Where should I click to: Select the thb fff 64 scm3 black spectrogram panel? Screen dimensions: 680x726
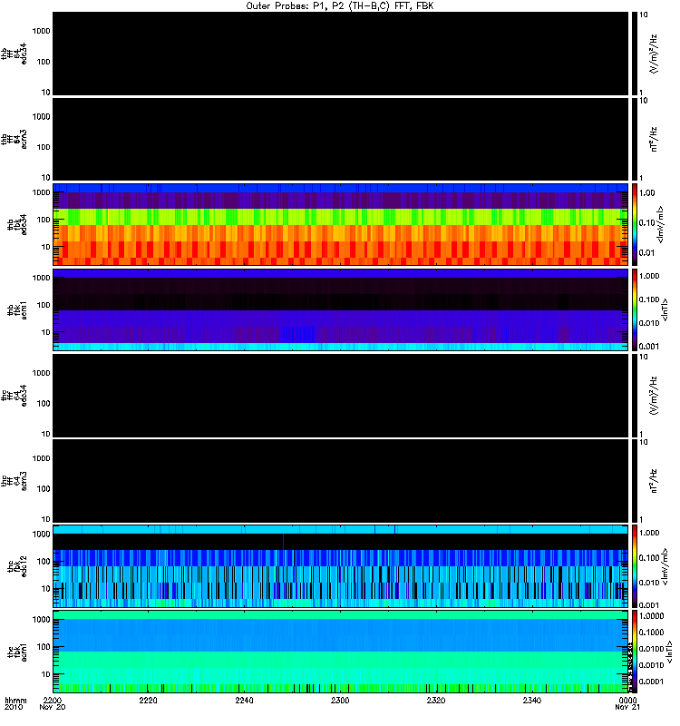coord(340,140)
